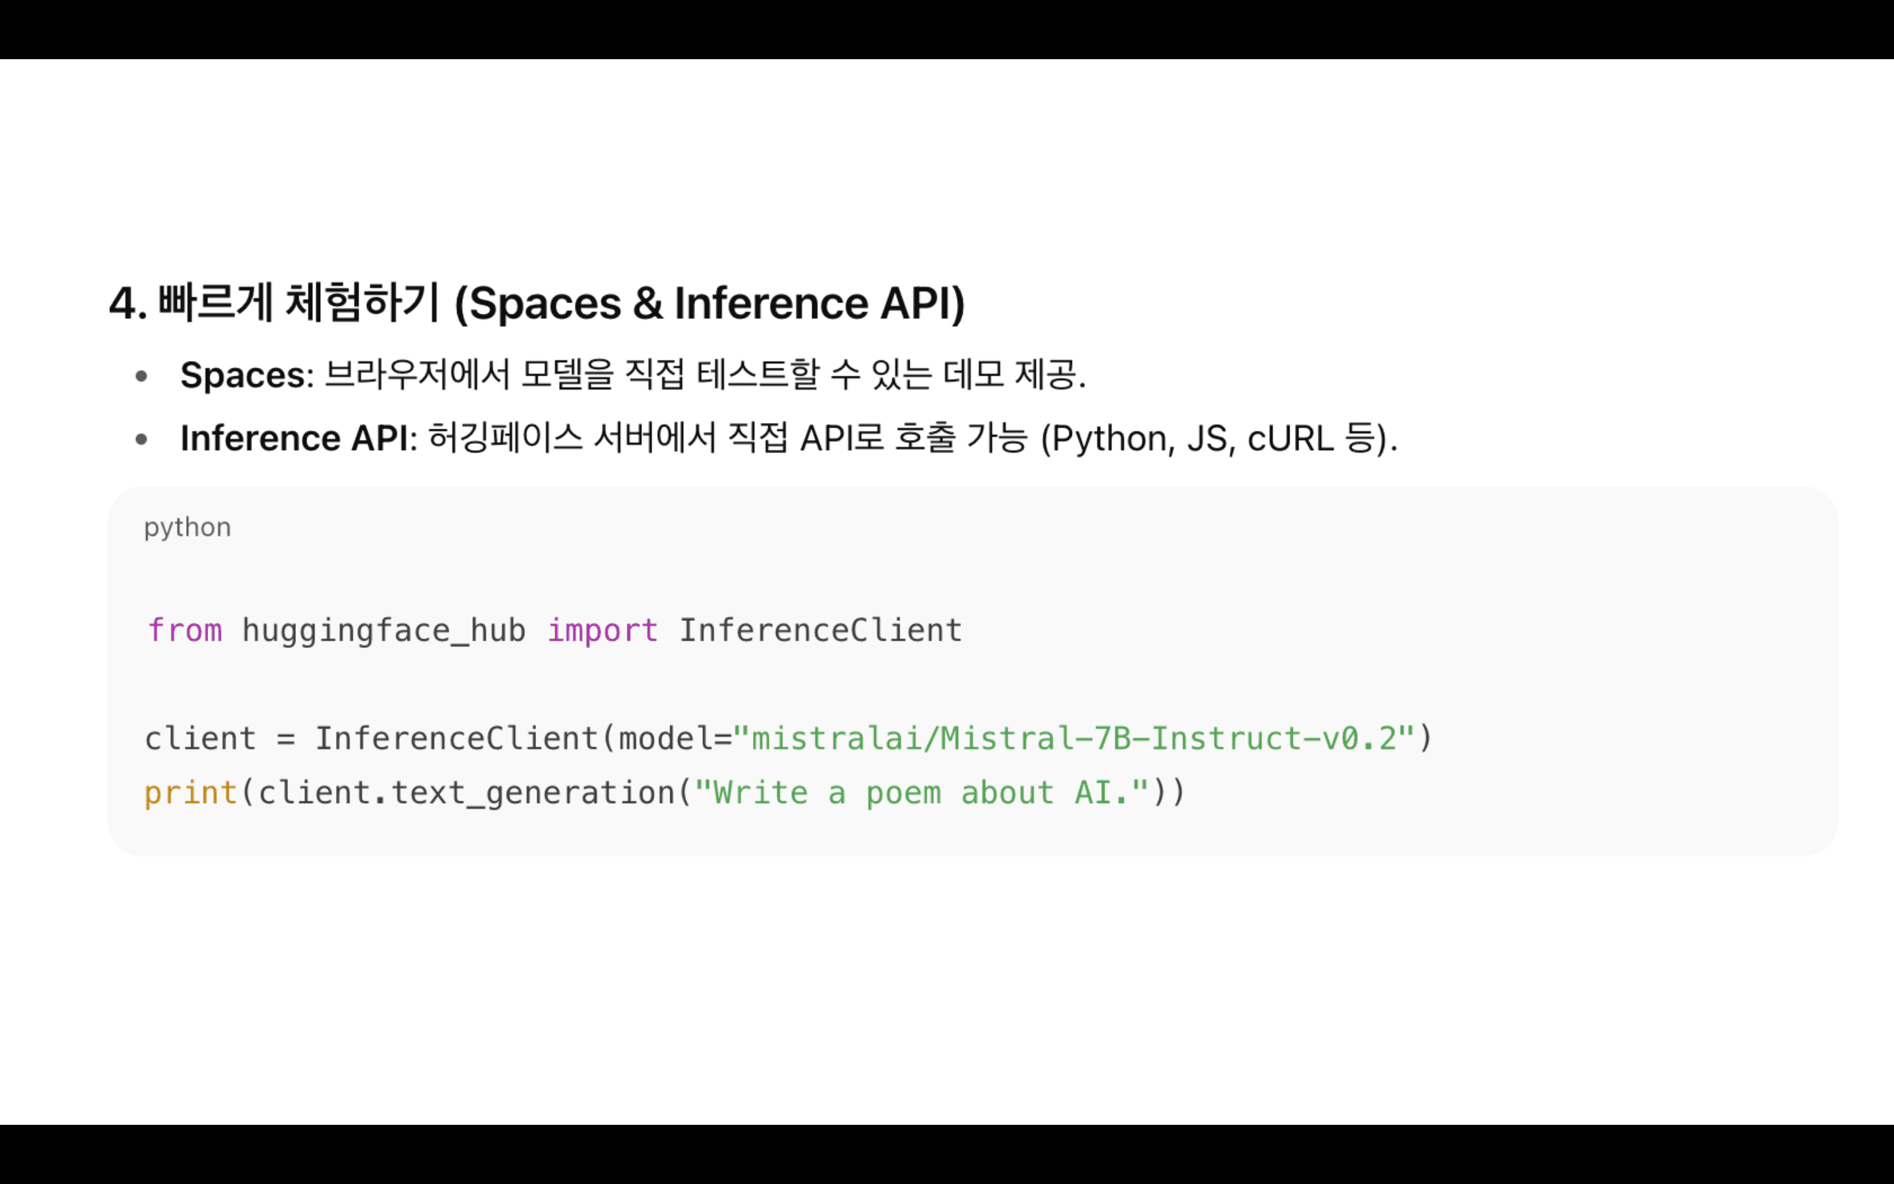Screen dimensions: 1894x1184
Task: Click '(Spaces & Inference API)' in the heading
Action: pyautogui.click(x=709, y=303)
